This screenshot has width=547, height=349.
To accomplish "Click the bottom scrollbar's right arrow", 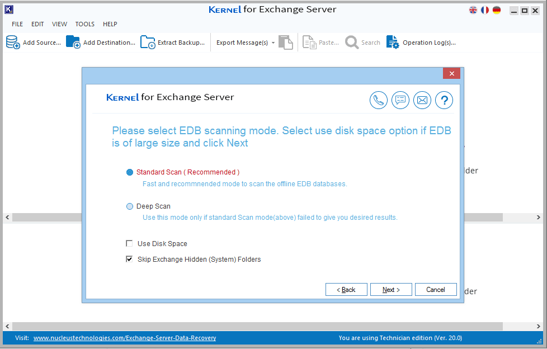I will click(538, 326).
